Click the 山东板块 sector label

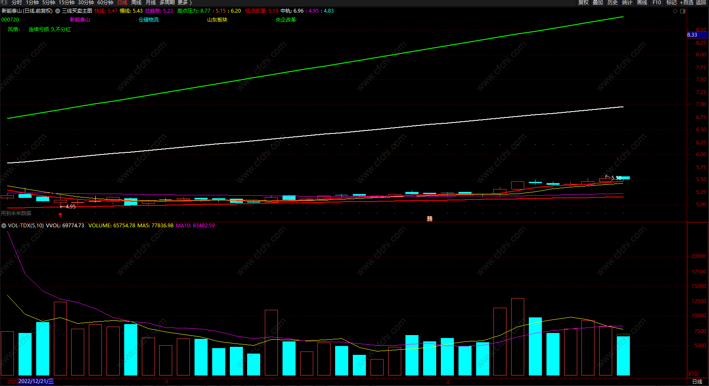(217, 20)
